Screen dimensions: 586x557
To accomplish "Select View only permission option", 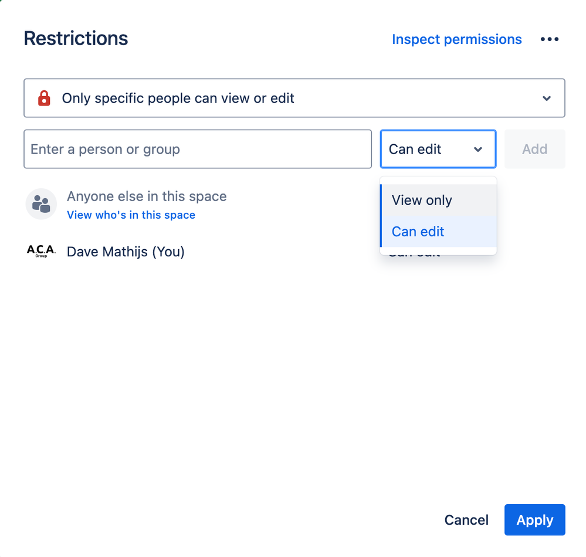I will pyautogui.click(x=422, y=200).
